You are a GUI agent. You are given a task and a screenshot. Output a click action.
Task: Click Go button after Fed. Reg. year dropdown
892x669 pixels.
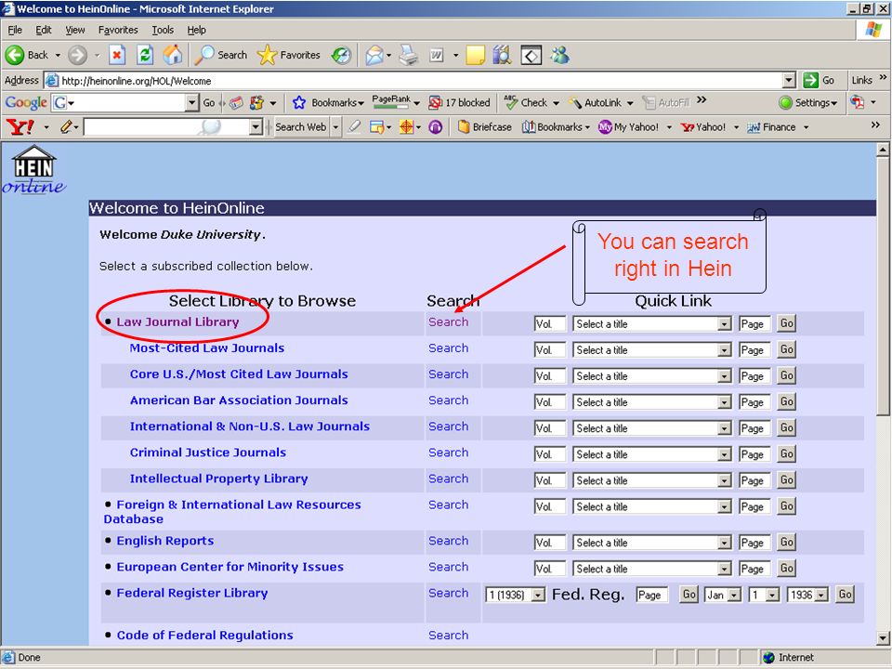click(846, 595)
